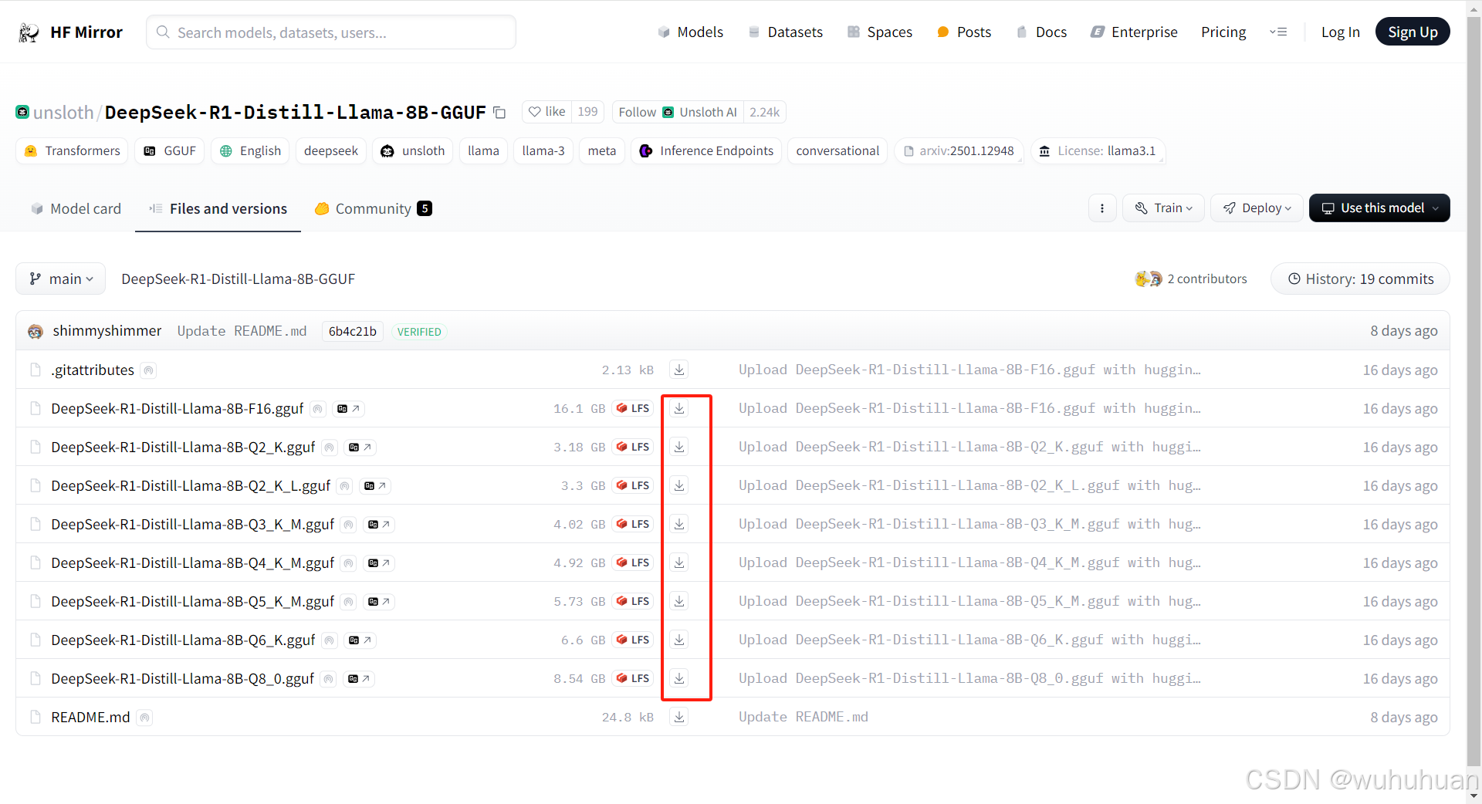Image resolution: width=1482 pixels, height=804 pixels.
Task: Download the F16.gguf file via its download icon
Action: [x=679, y=408]
